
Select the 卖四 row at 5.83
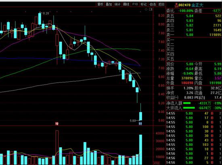pyautogui.click(x=194, y=21)
